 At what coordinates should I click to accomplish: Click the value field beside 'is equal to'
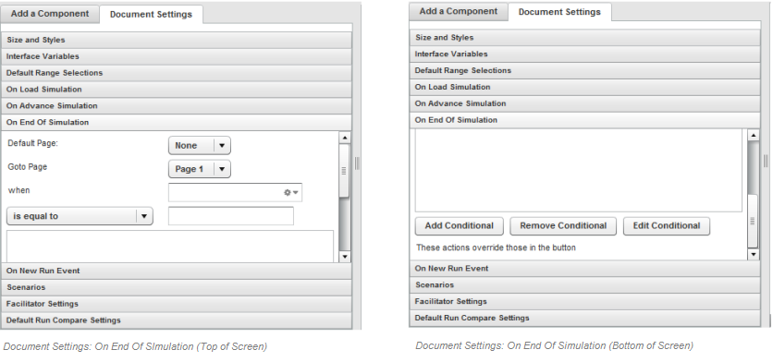tap(231, 216)
